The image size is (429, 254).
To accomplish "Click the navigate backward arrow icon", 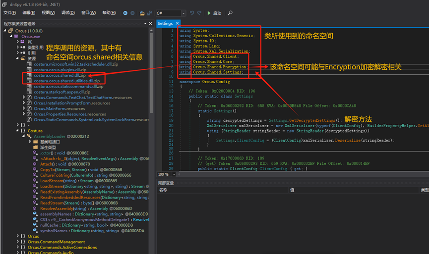I will (125, 13).
